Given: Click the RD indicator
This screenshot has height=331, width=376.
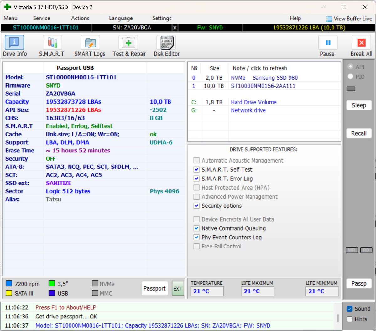Looking at the screenshot, I should (366, 250).
